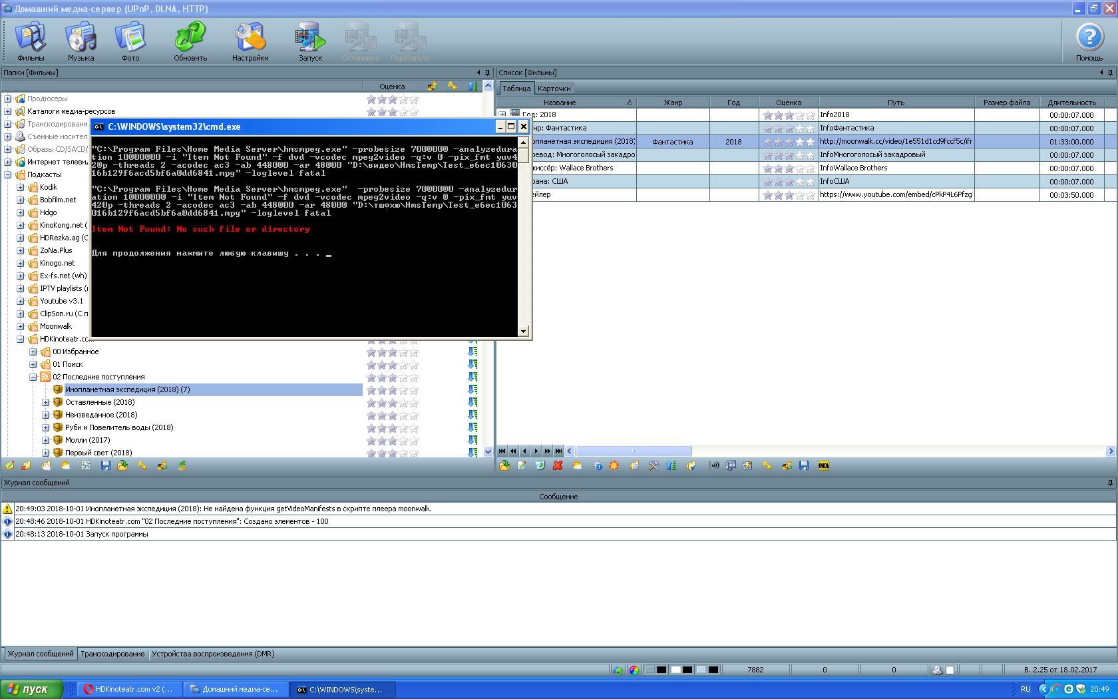The width and height of the screenshot is (1118, 699).
Task: Click the color wheel icon in status bar
Action: coord(634,670)
